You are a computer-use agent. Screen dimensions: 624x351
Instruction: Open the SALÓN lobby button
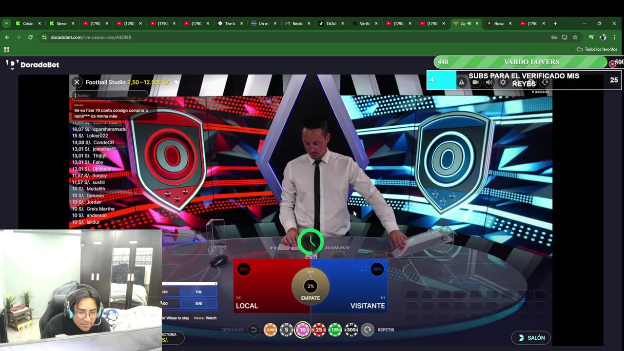(531, 338)
